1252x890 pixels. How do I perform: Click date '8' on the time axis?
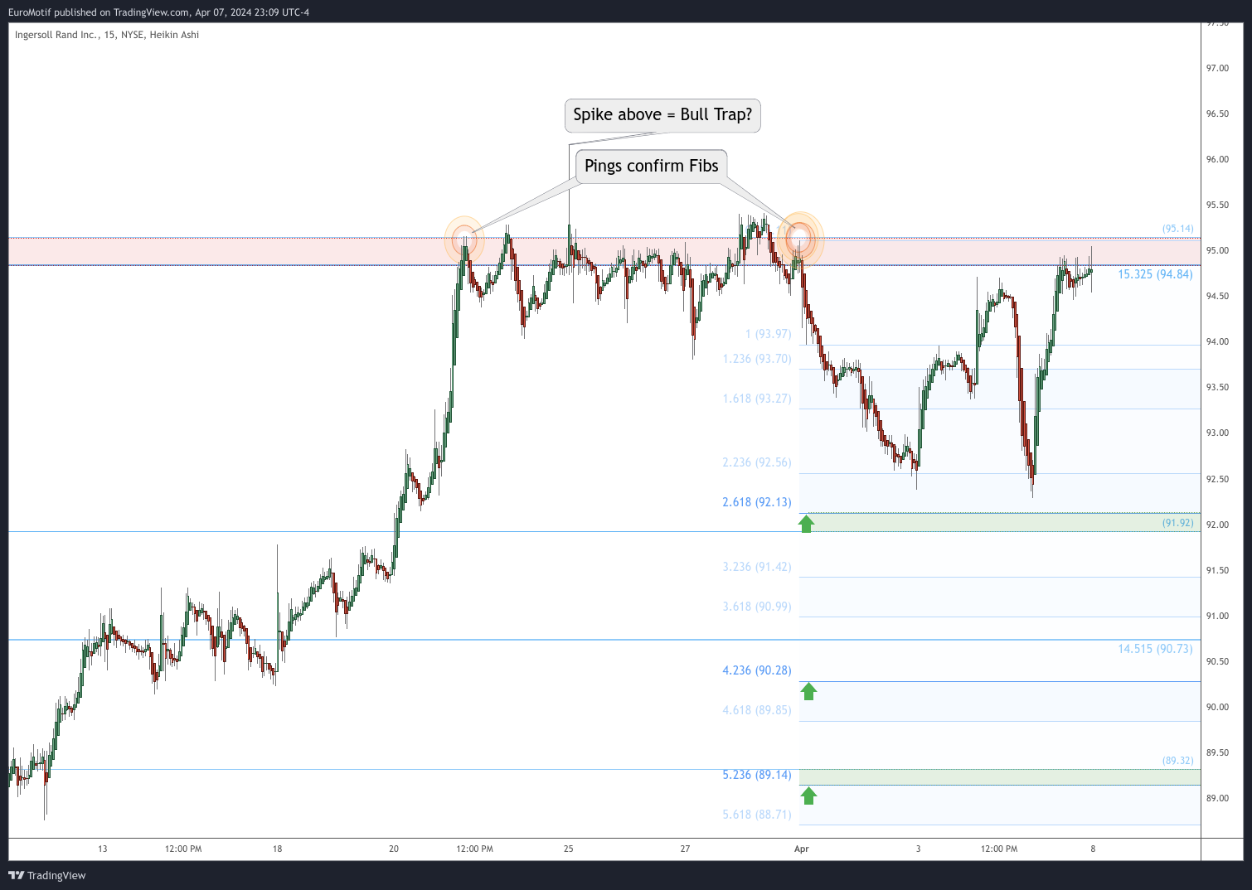click(1093, 849)
